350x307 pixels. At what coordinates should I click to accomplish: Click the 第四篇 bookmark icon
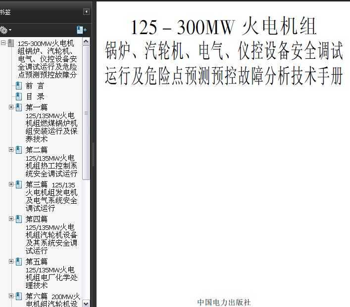click(19, 219)
